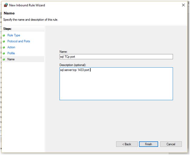Click the green bullet beside Rule Type
This screenshot has height=155, width=190.
coord(4,35)
